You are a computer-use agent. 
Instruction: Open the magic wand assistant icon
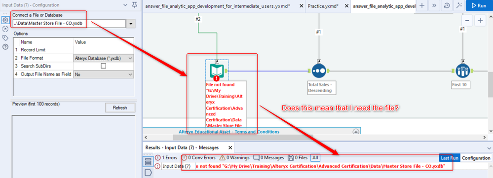click(459, 5)
